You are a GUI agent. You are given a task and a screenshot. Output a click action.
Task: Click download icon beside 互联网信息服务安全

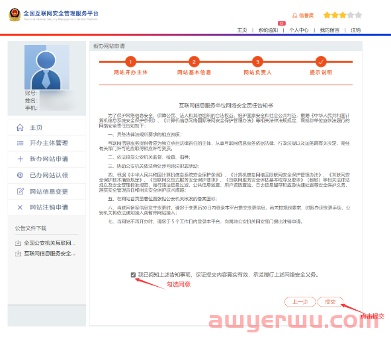19,254
